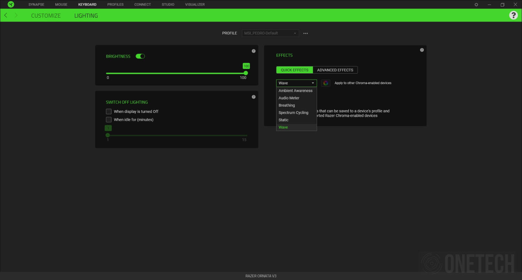Image resolution: width=522 pixels, height=280 pixels.
Task: Open the Keyboard tab
Action: pos(87,5)
